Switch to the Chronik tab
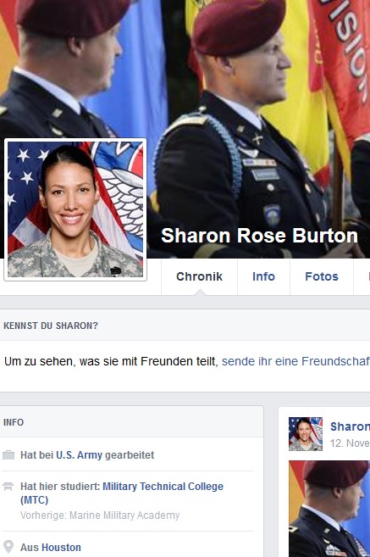The image size is (370, 557). [x=199, y=276]
